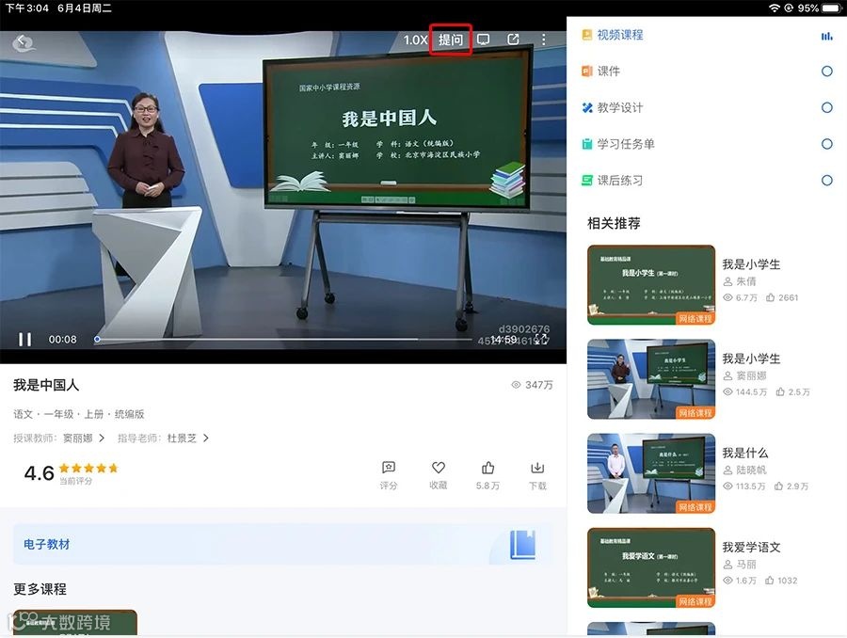Open 我是什么 course thumbnail
Screen dimensions: 847x638
(651, 473)
